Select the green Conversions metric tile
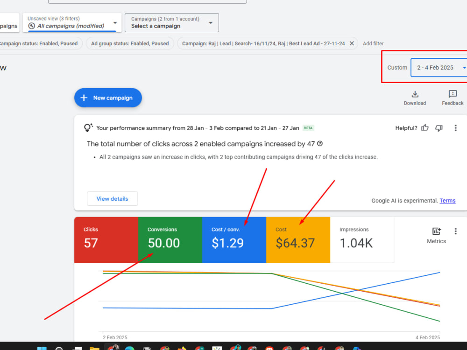Viewport: 467px width, 350px height. coord(170,240)
